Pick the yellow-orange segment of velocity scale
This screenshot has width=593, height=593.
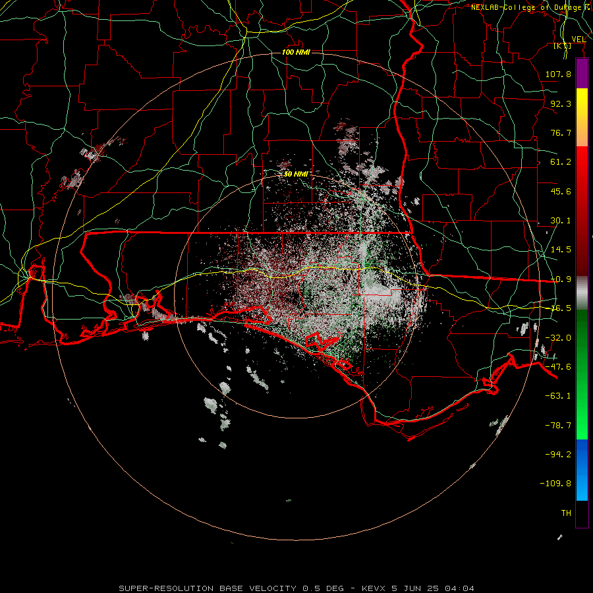pos(582,117)
